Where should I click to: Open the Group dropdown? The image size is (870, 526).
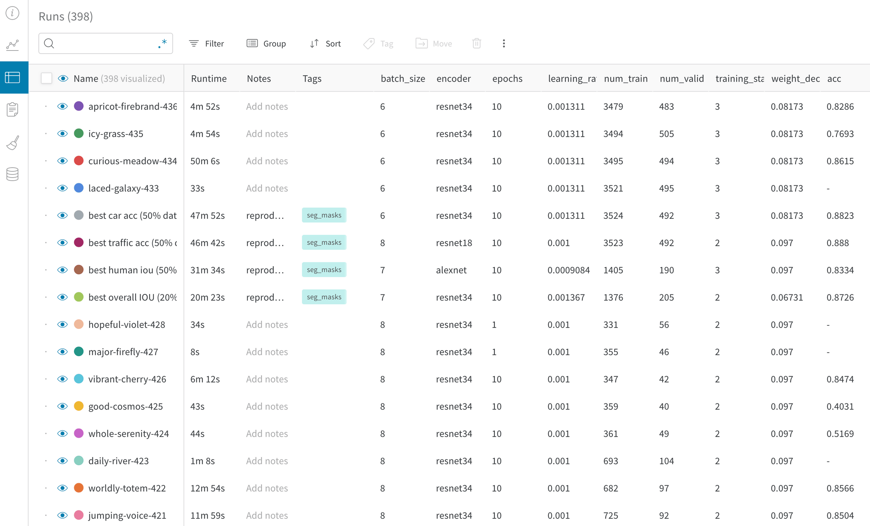[x=267, y=43]
